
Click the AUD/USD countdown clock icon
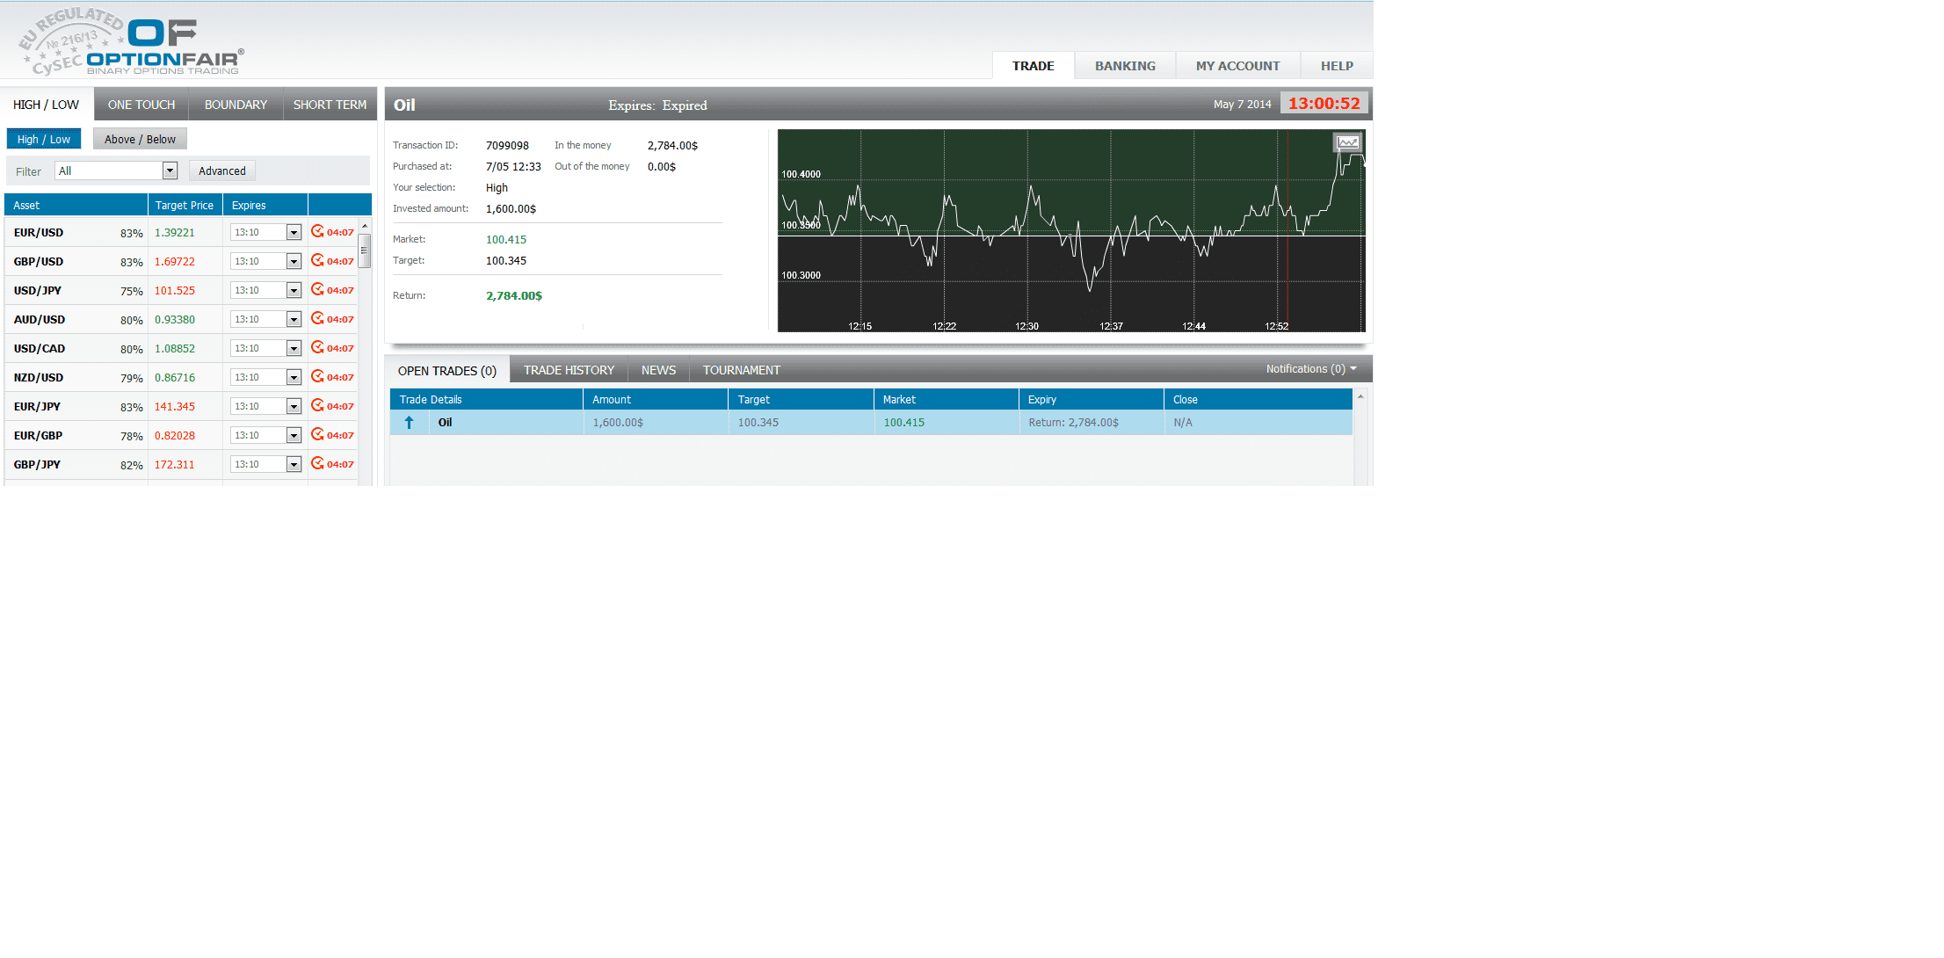point(317,319)
